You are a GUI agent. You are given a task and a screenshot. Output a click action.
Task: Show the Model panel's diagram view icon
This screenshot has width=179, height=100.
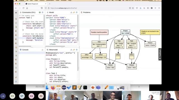tap(71, 12)
